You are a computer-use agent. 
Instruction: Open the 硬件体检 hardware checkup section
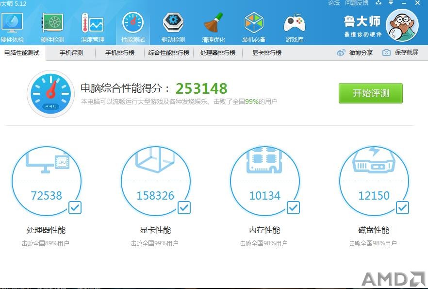click(12, 28)
